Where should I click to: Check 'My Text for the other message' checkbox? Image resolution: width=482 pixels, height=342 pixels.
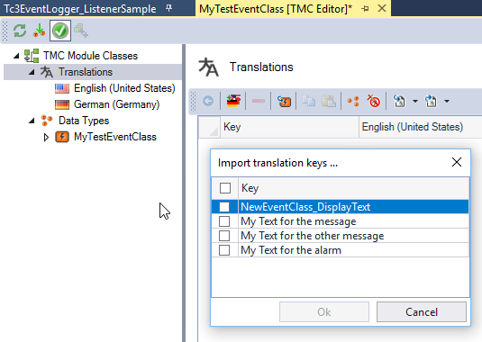coord(224,236)
